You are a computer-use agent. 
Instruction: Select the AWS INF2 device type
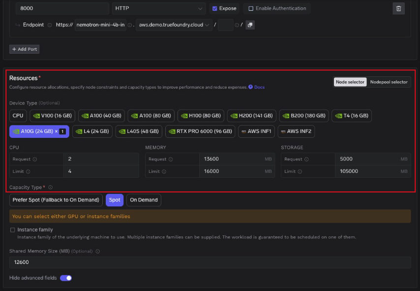pyautogui.click(x=296, y=131)
